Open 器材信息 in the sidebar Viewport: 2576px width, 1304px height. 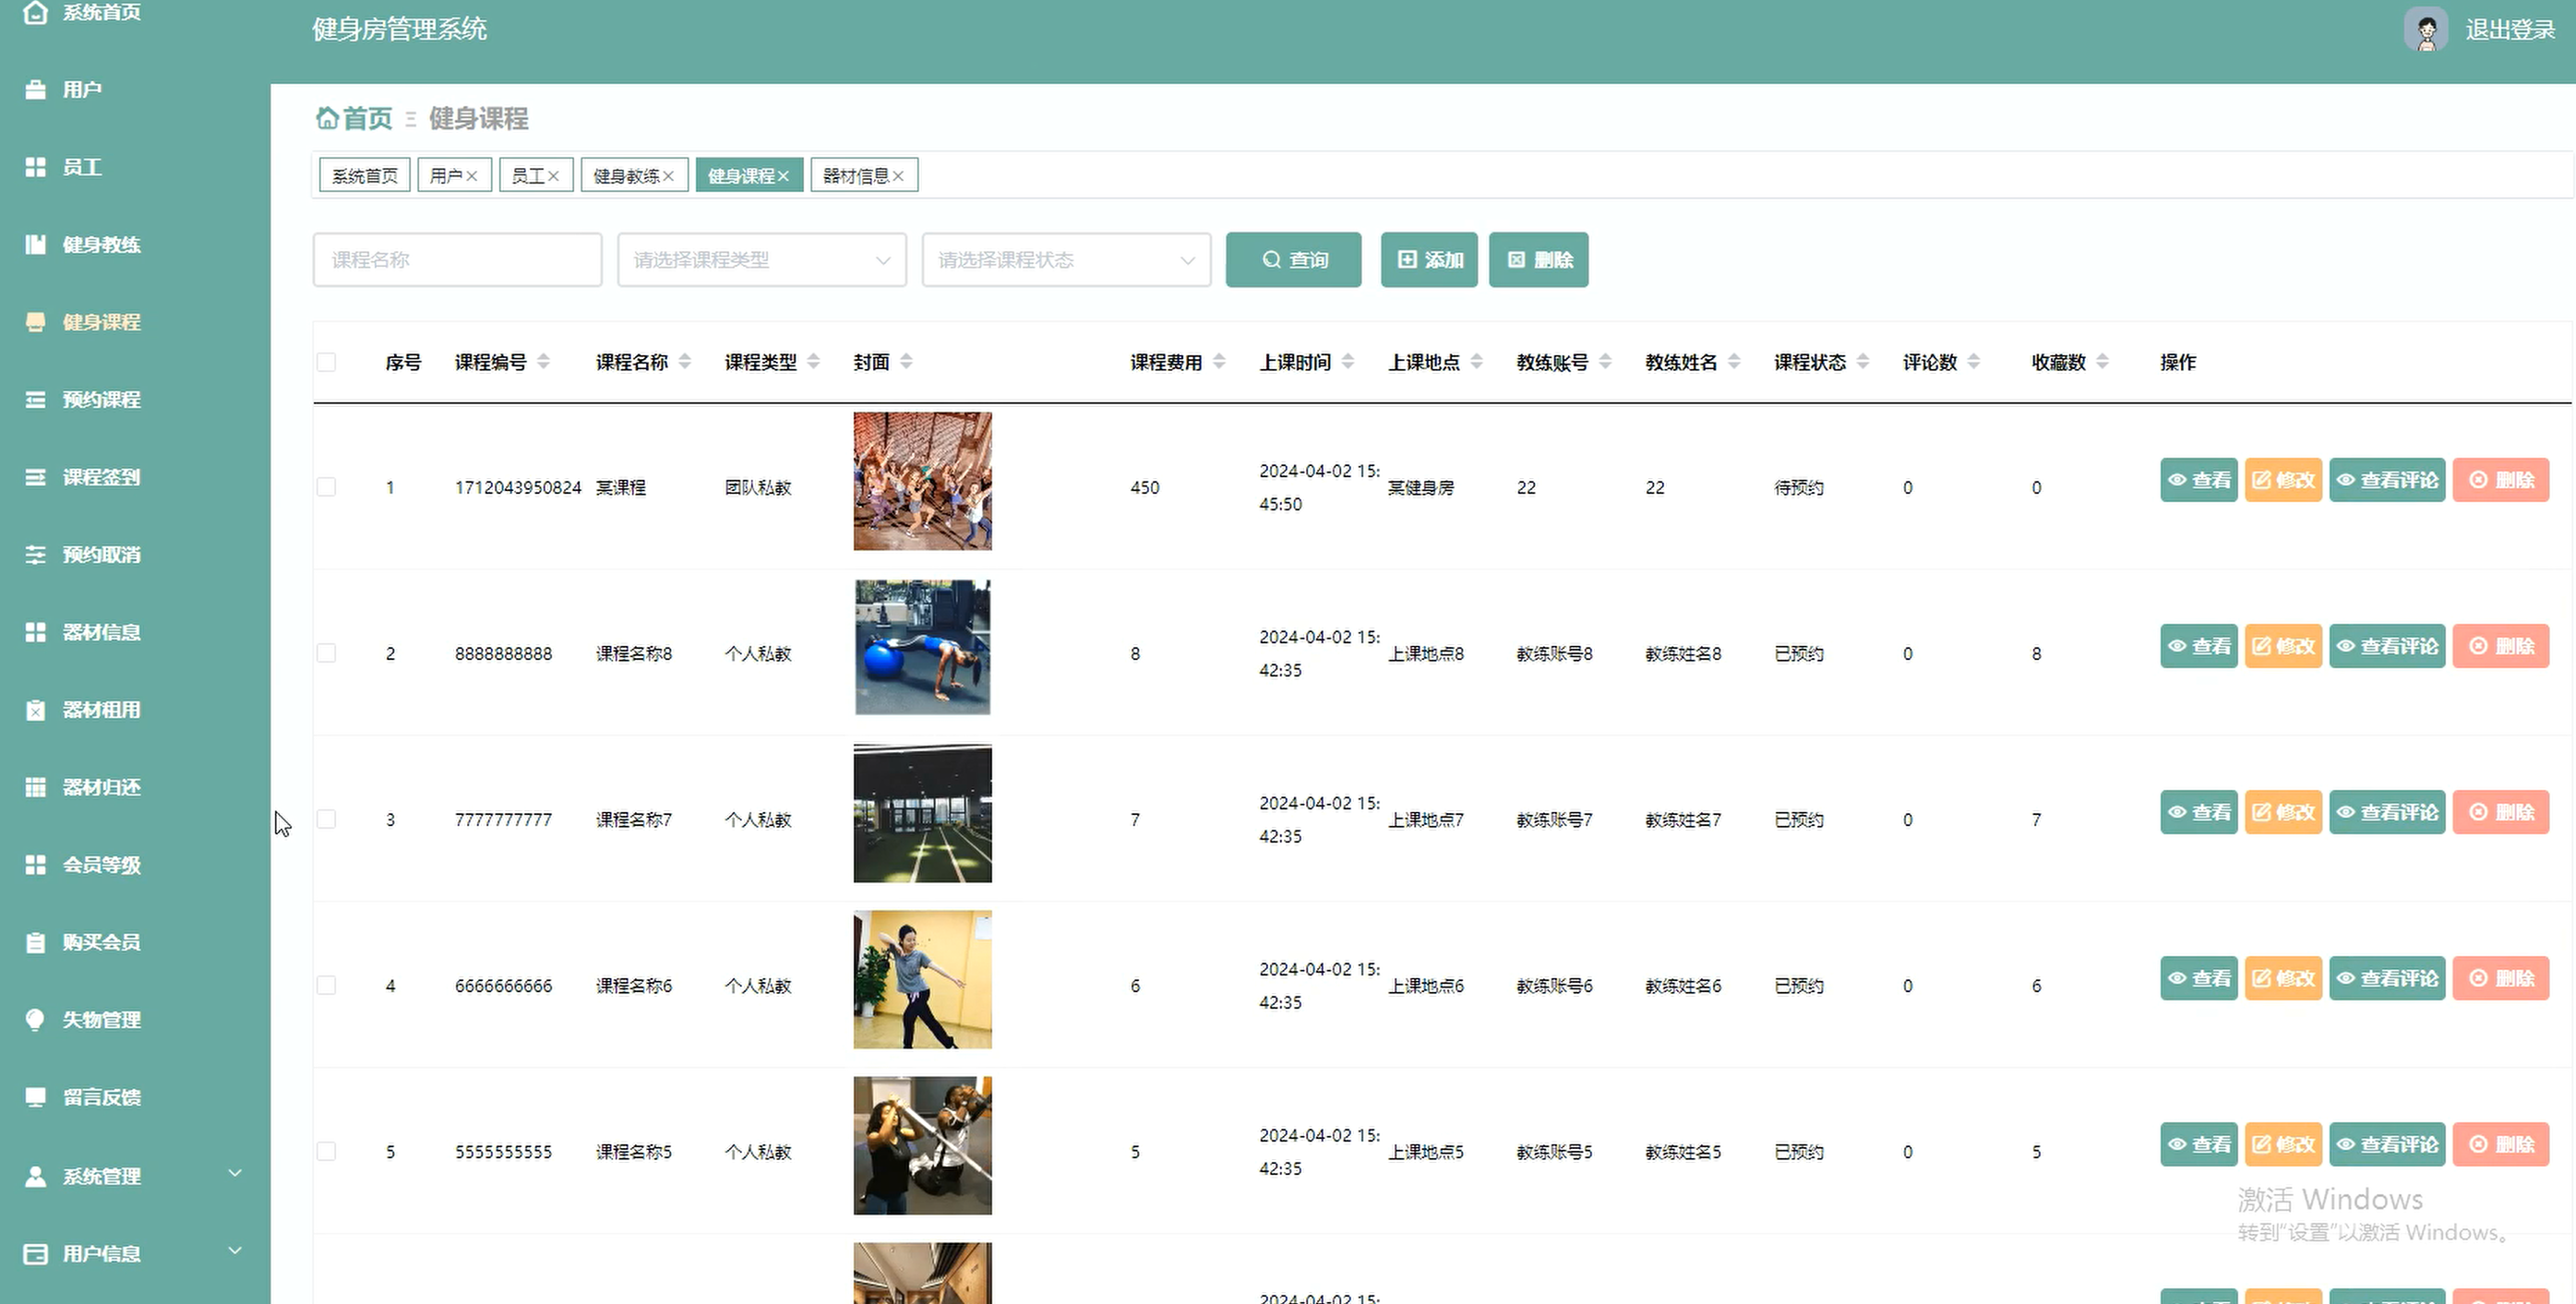click(101, 632)
